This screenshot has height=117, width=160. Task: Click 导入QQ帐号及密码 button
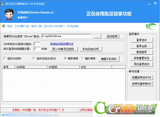point(64,49)
